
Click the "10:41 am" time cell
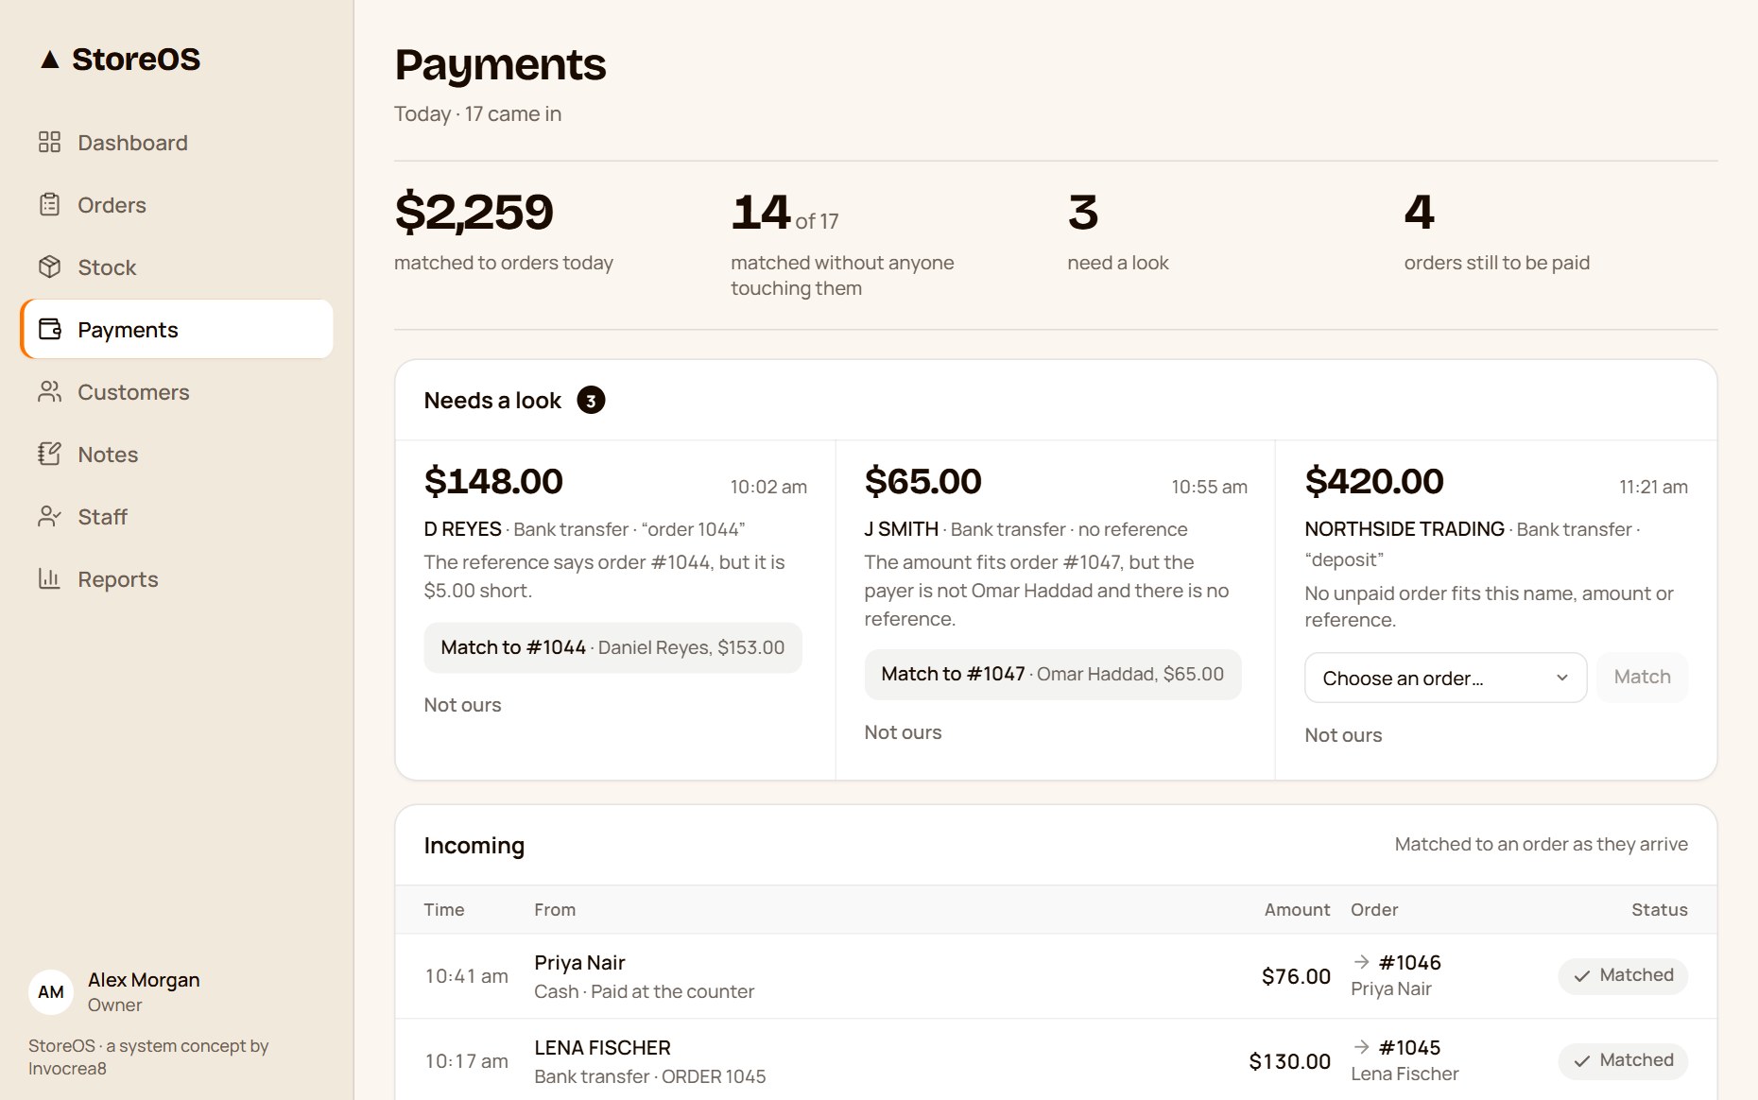coord(466,976)
